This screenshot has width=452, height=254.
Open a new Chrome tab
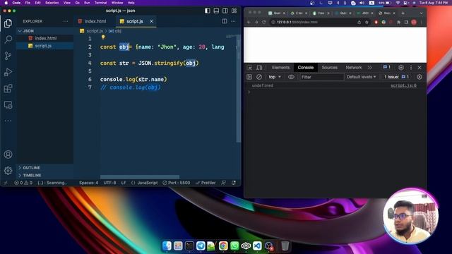tap(403, 13)
